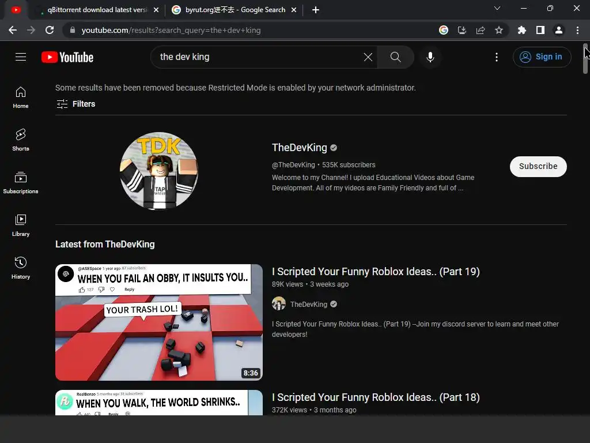Open the YouTube hamburger guide menu
Screen dimensions: 590x443
(21, 57)
